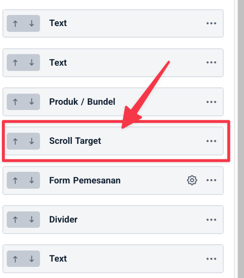The width and height of the screenshot is (244, 278).
Task: Move Scroll Target block down
Action: (31, 141)
